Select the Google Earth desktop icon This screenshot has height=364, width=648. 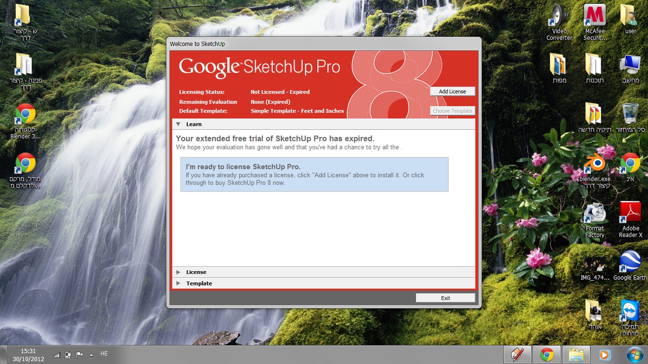(630, 265)
